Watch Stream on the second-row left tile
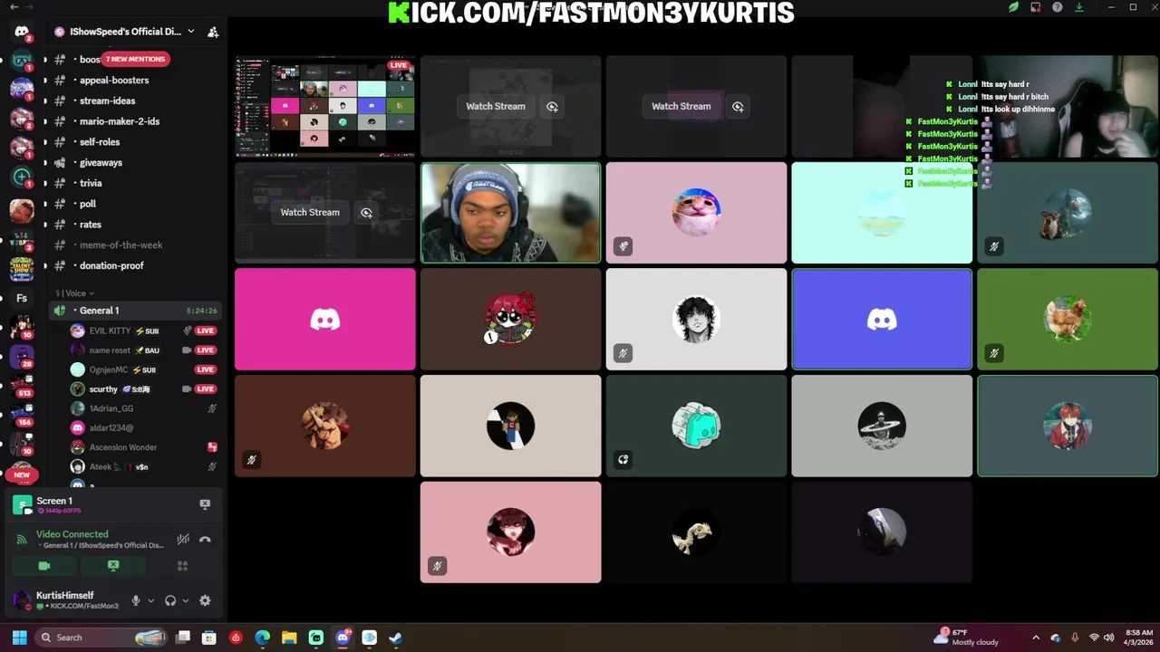Image resolution: width=1160 pixels, height=652 pixels. pos(310,213)
